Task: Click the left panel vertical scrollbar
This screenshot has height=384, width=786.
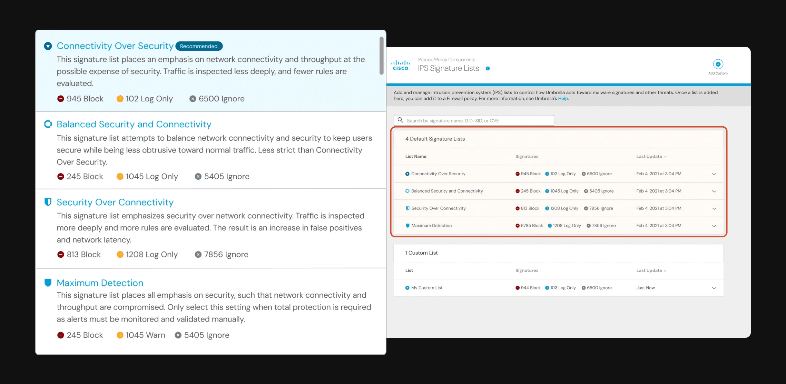Action: (381, 56)
